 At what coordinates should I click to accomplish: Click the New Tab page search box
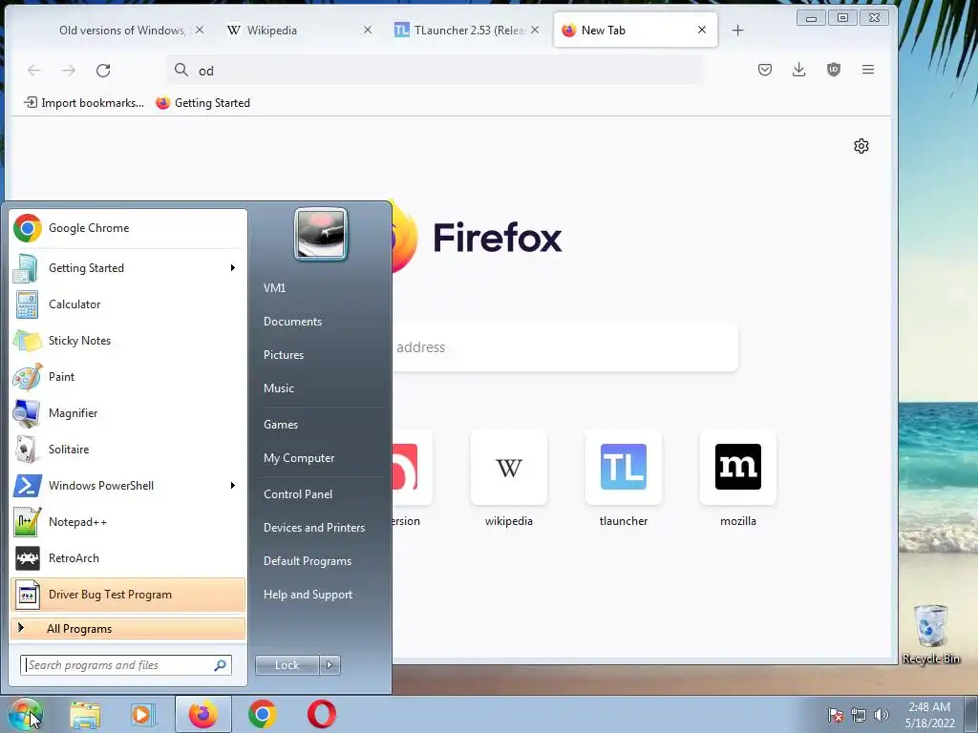tap(565, 347)
